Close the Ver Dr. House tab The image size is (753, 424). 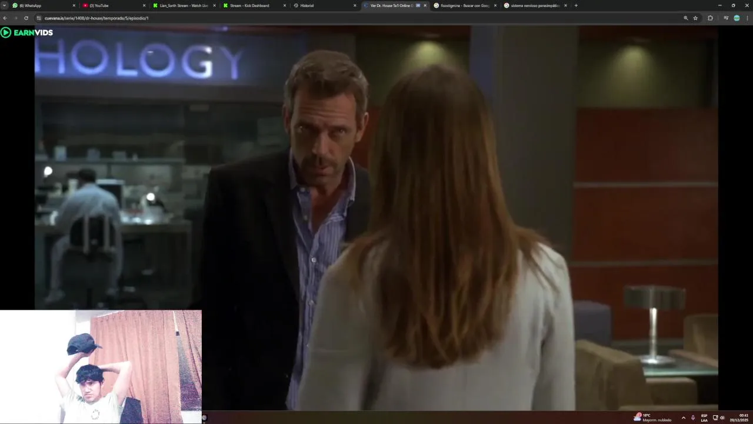[x=425, y=5]
